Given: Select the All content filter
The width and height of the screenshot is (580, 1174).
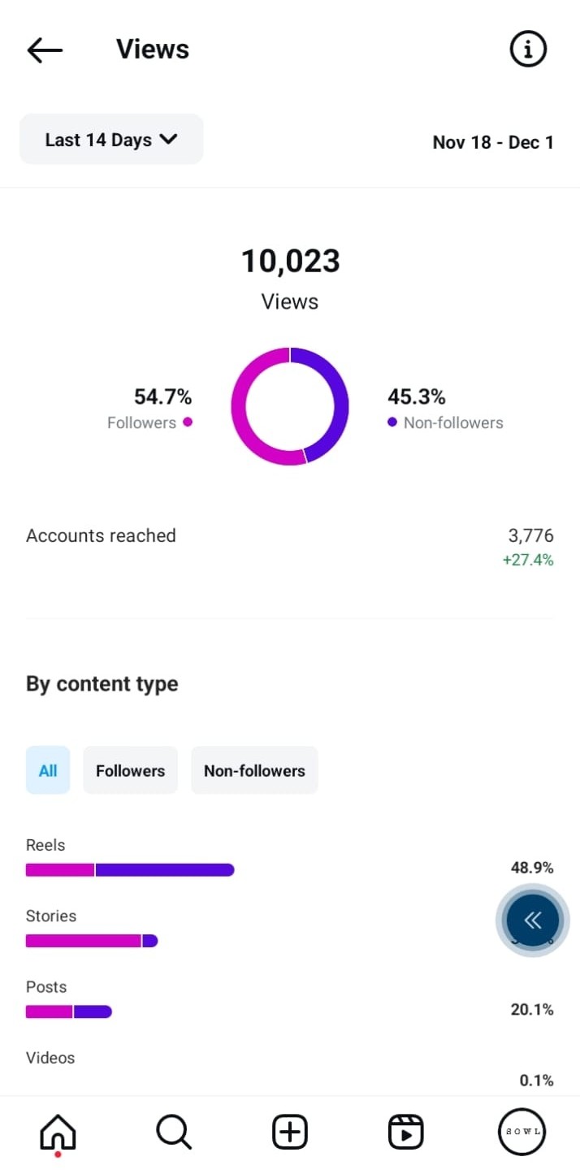Looking at the screenshot, I should click(48, 770).
